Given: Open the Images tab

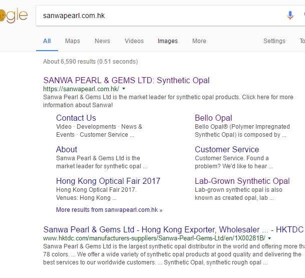Looking at the screenshot, I should click(167, 41).
